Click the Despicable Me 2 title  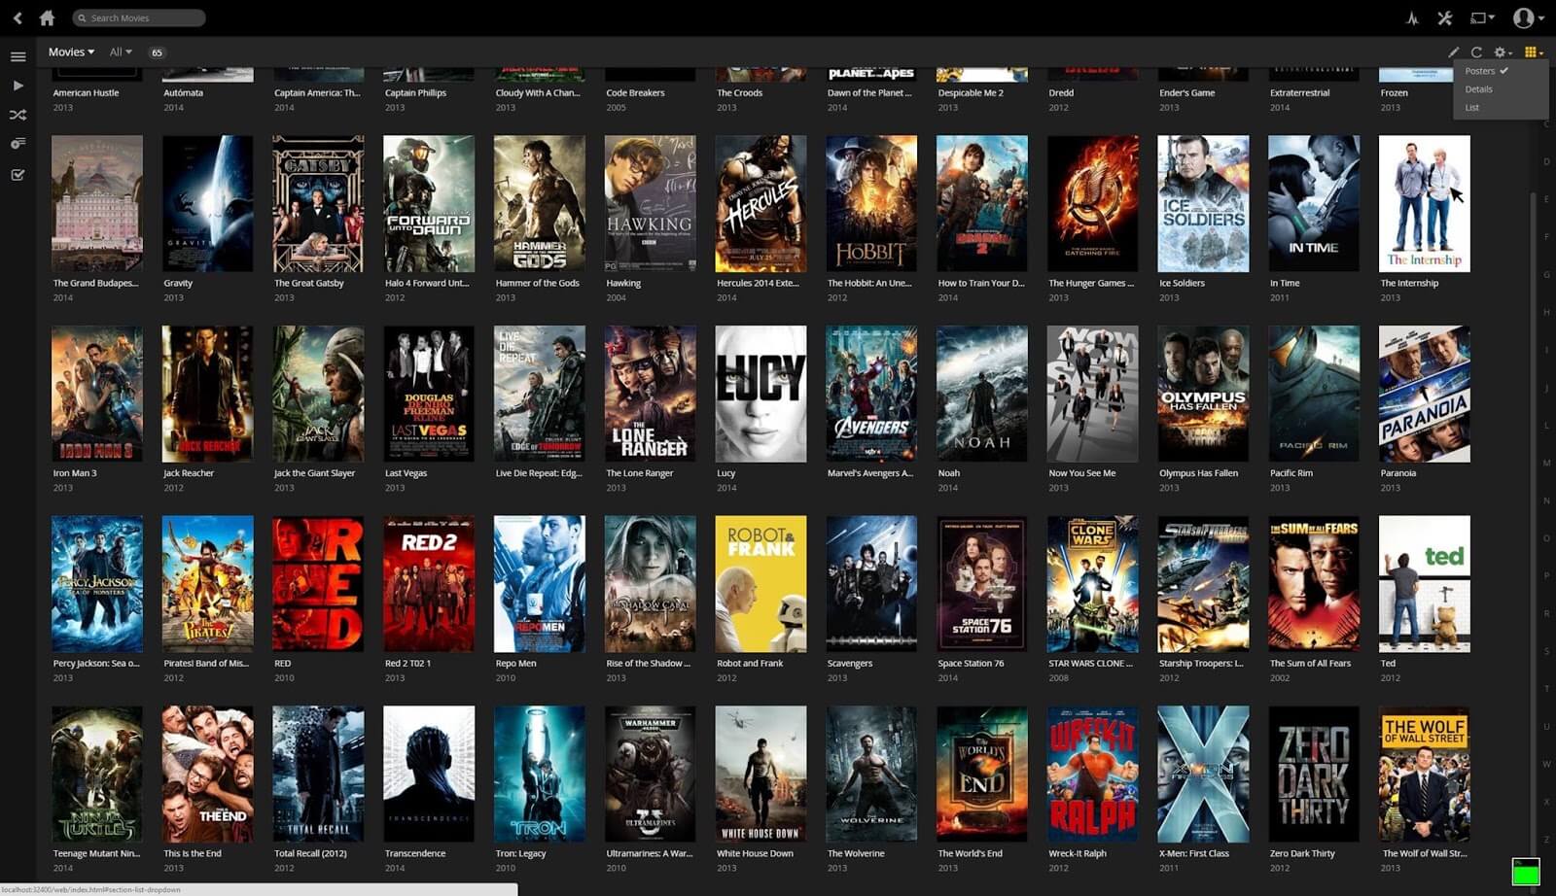coord(971,93)
